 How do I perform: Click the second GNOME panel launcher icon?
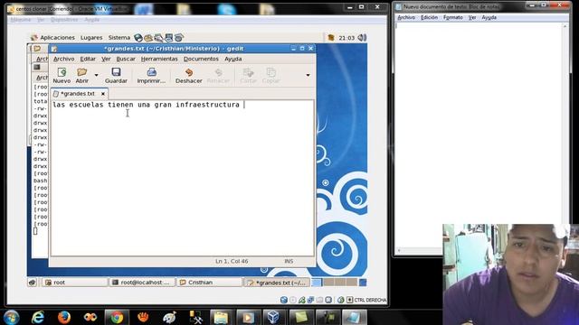(x=148, y=38)
